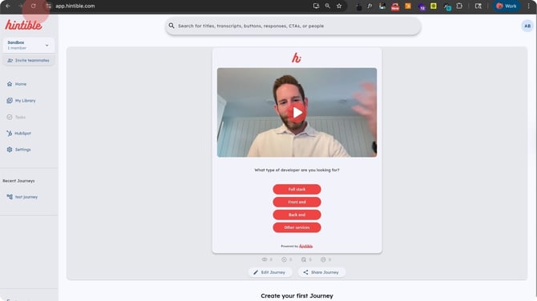Click the purple extension icon

click(422, 6)
